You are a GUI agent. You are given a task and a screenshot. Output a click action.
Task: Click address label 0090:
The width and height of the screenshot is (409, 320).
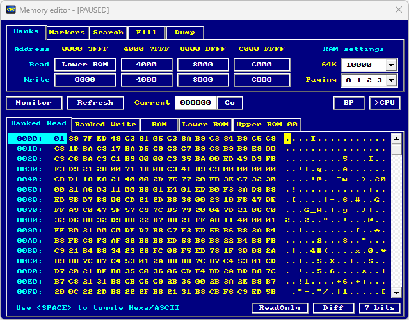coord(29,231)
